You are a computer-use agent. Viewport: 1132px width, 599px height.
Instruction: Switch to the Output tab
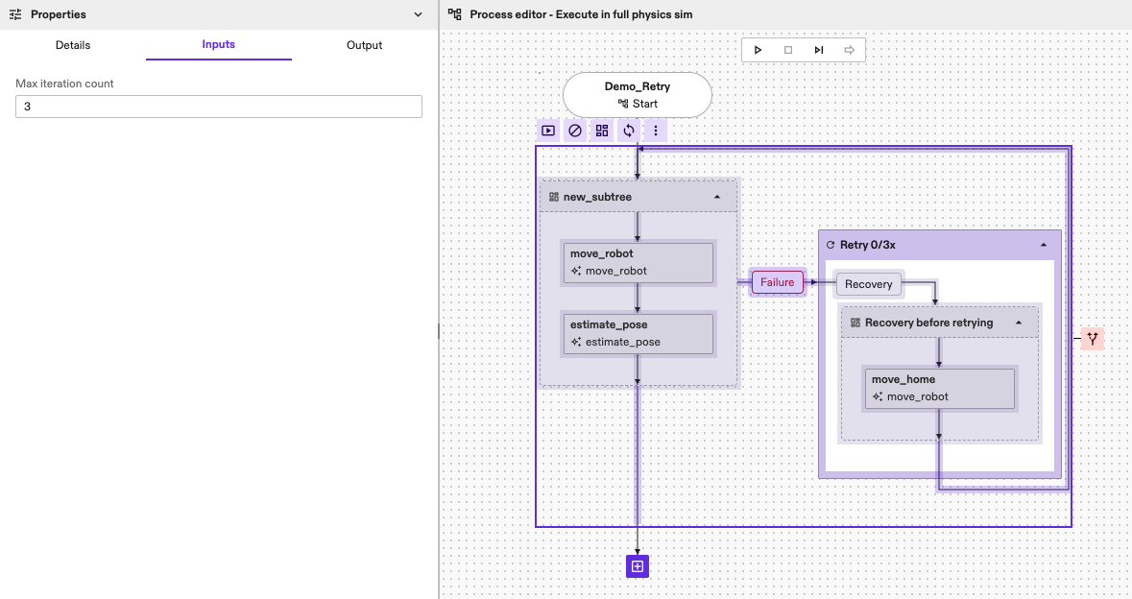(364, 45)
